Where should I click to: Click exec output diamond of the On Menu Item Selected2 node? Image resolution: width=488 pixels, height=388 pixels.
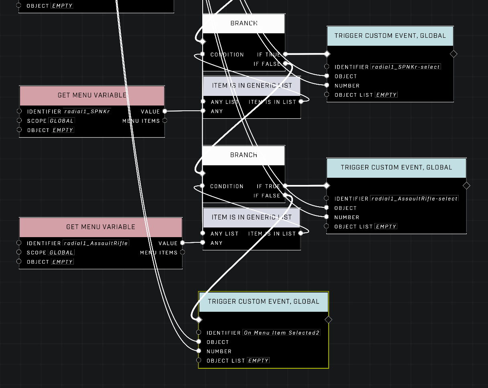328,319
